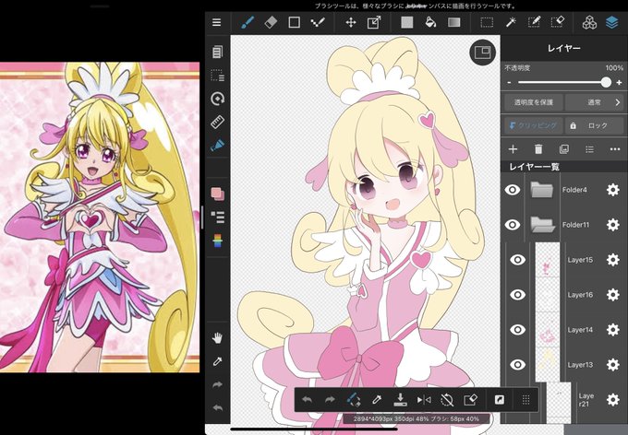Open the Materials cube panel

pyautogui.click(x=589, y=23)
